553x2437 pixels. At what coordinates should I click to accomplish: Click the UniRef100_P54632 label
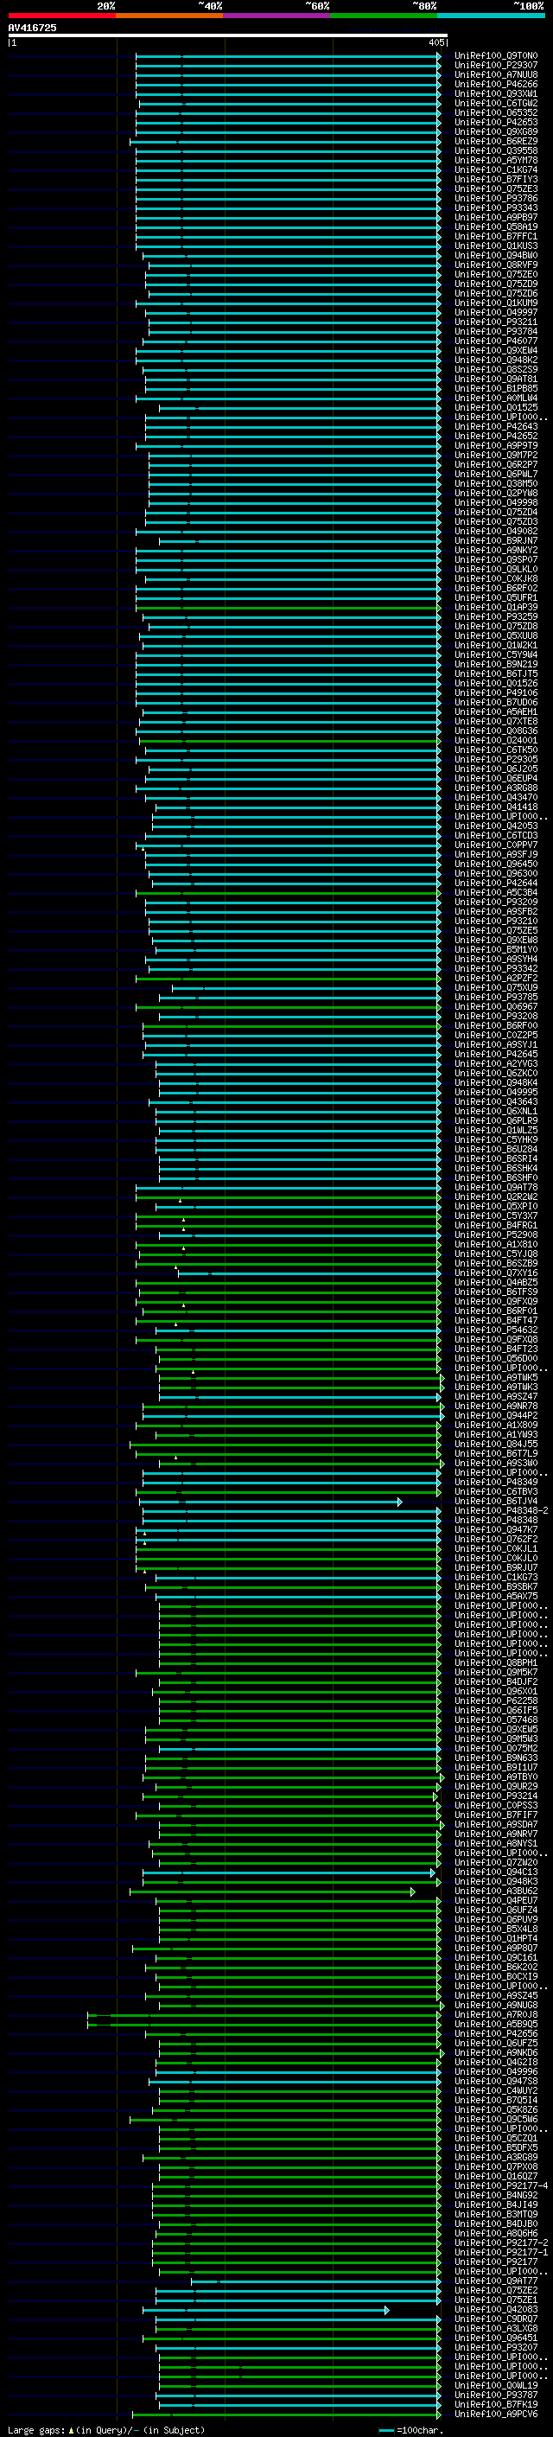tap(496, 1330)
